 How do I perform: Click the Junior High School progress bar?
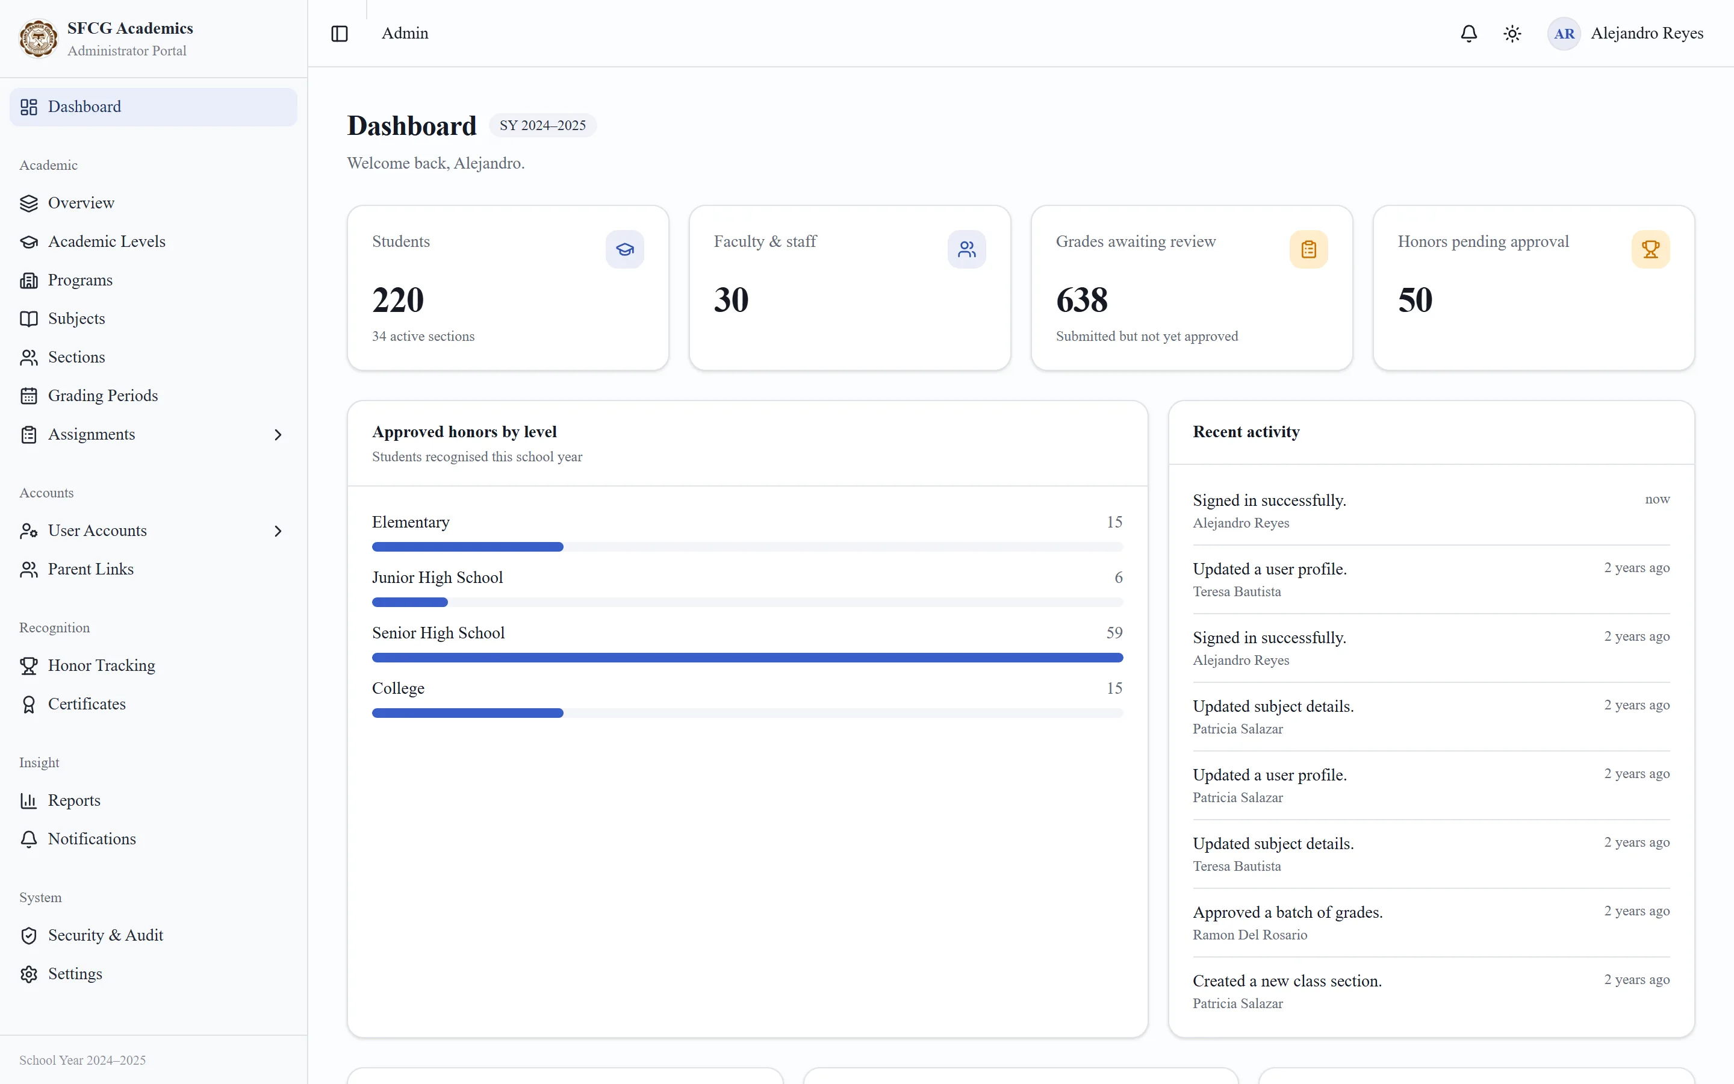[x=747, y=602]
